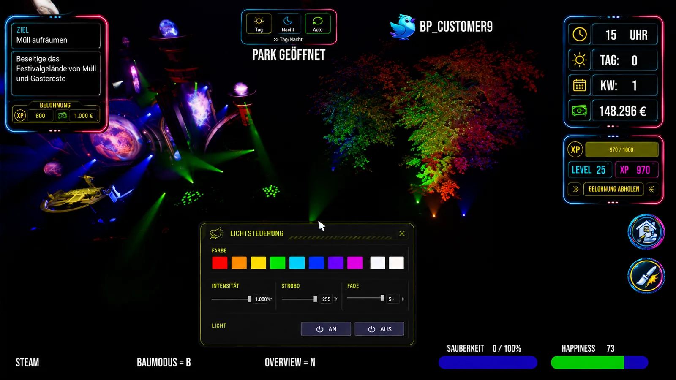Switch to Tag (day) mode
This screenshot has width=676, height=380.
tap(259, 24)
